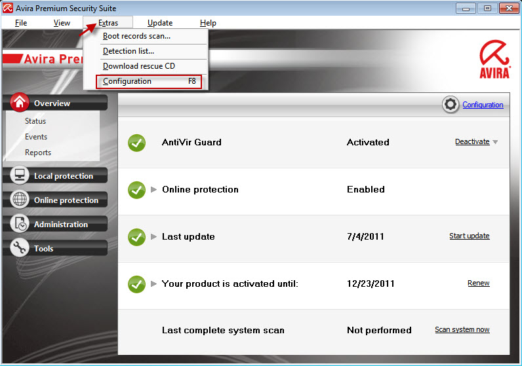
Task: Click the green check next to Last update
Action: (136, 237)
